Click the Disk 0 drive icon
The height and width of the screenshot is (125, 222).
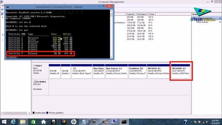point(35,66)
